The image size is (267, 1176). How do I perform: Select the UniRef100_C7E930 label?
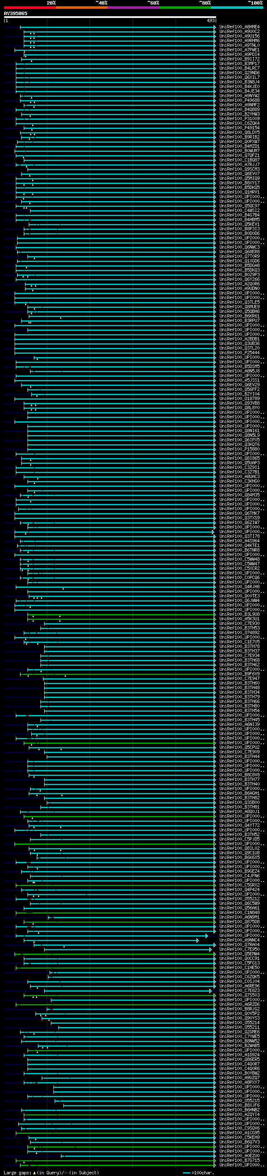coord(239,623)
